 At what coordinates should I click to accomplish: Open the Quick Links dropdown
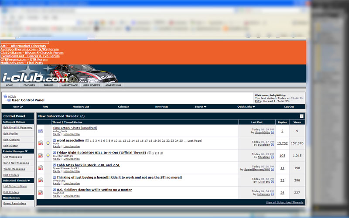tap(246, 106)
